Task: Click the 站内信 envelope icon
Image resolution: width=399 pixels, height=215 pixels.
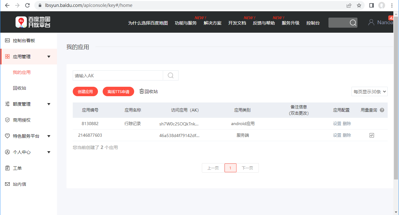Action: coord(8,184)
